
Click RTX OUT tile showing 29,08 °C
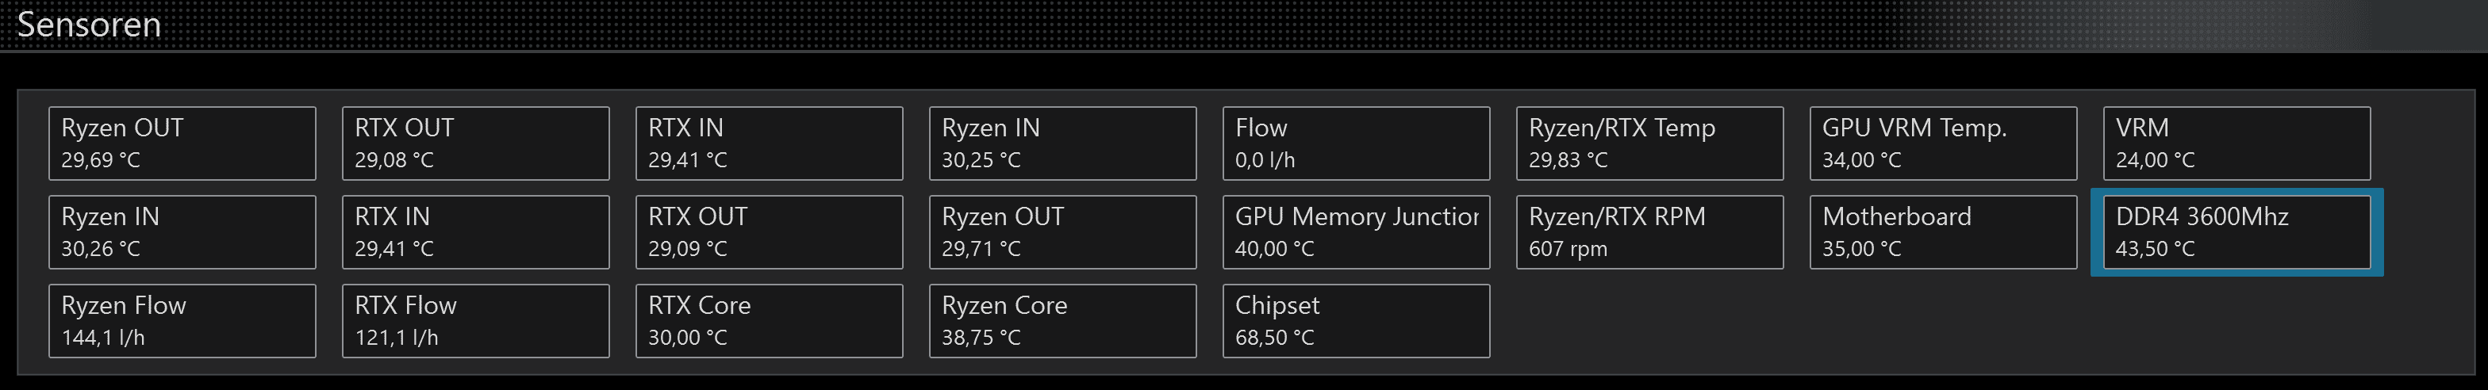coord(475,143)
